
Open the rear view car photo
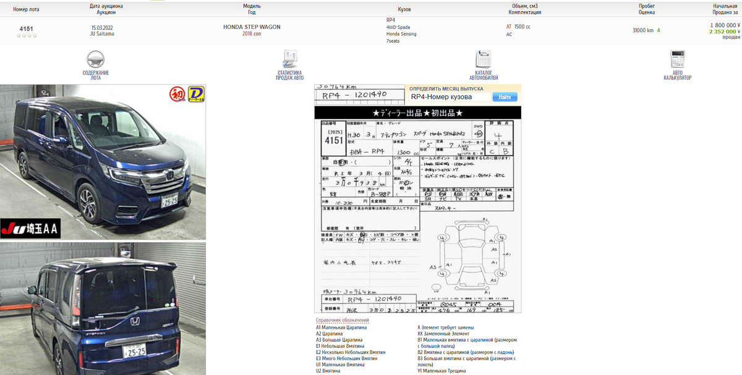tap(103, 308)
